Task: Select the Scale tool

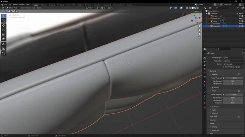Action: (x=3, y=35)
